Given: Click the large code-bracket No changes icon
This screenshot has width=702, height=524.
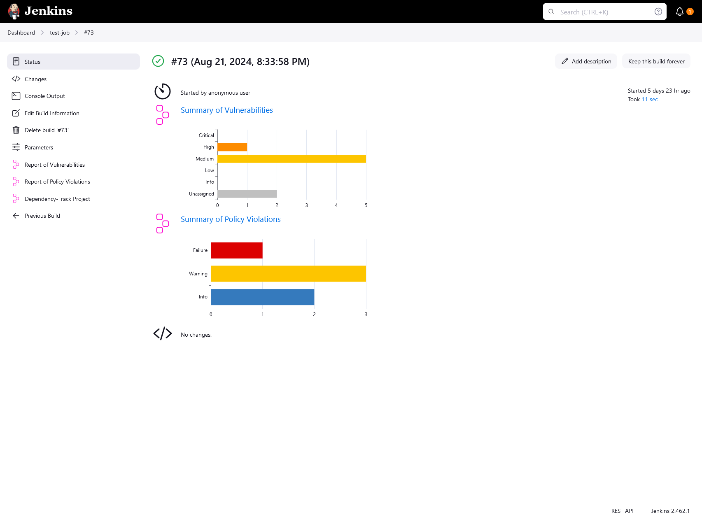Looking at the screenshot, I should 163,333.
